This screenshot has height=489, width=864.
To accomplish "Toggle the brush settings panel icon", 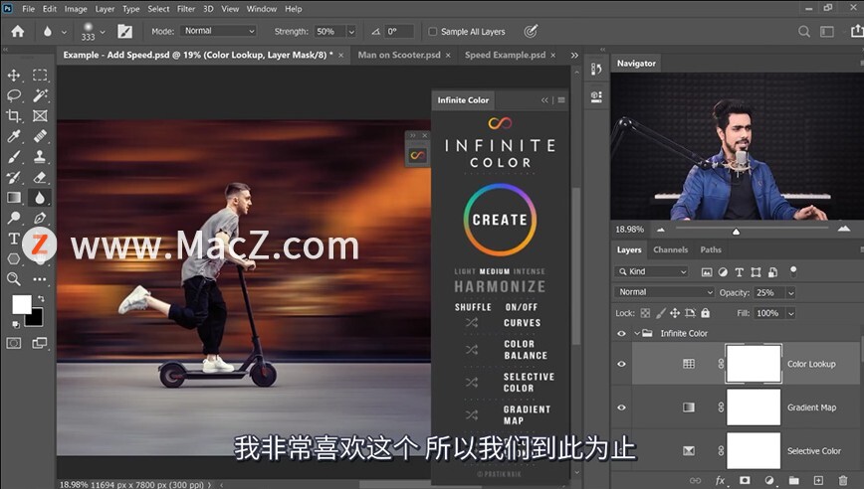I will click(125, 32).
